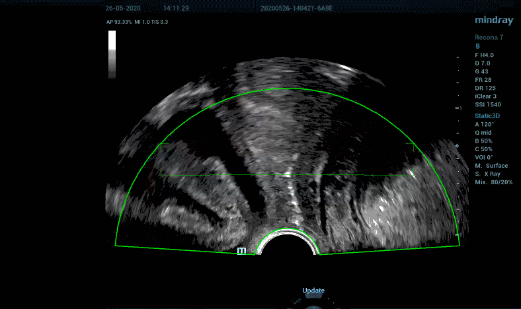Click the Mindray logo
This screenshot has height=309, width=521.
[x=493, y=20]
